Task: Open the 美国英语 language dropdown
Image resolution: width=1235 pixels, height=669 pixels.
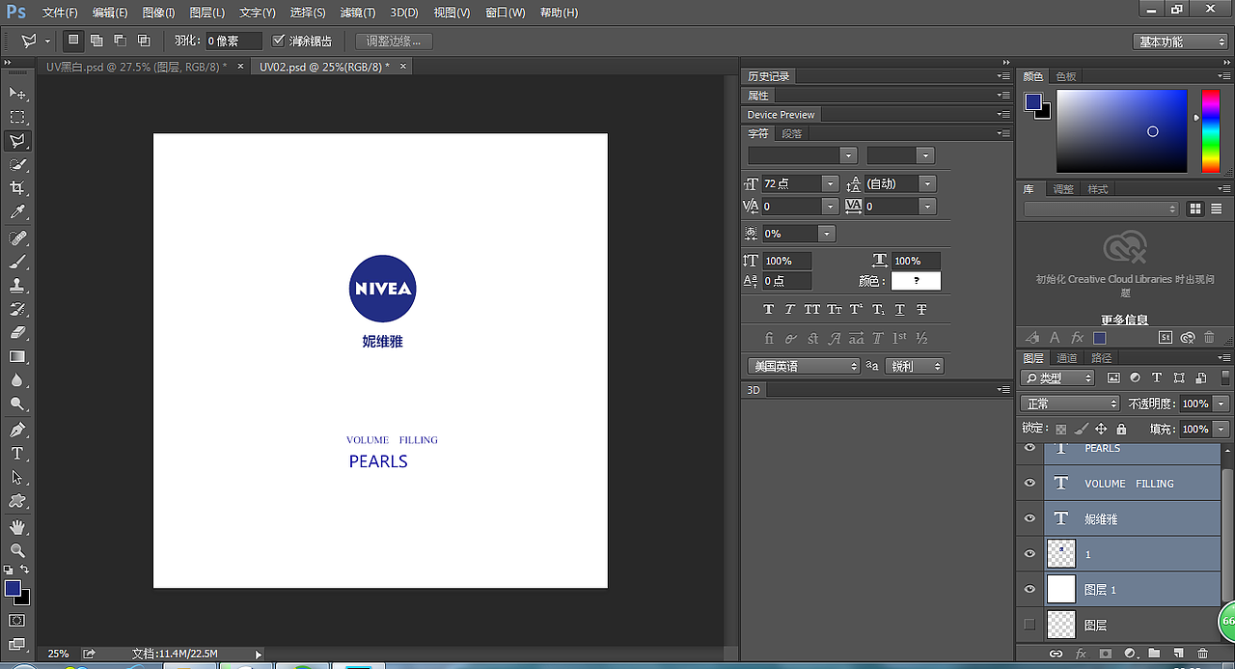Action: pyautogui.click(x=804, y=366)
